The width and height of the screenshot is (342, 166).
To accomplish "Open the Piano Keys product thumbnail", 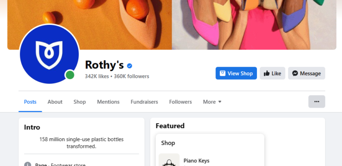I will [169, 160].
